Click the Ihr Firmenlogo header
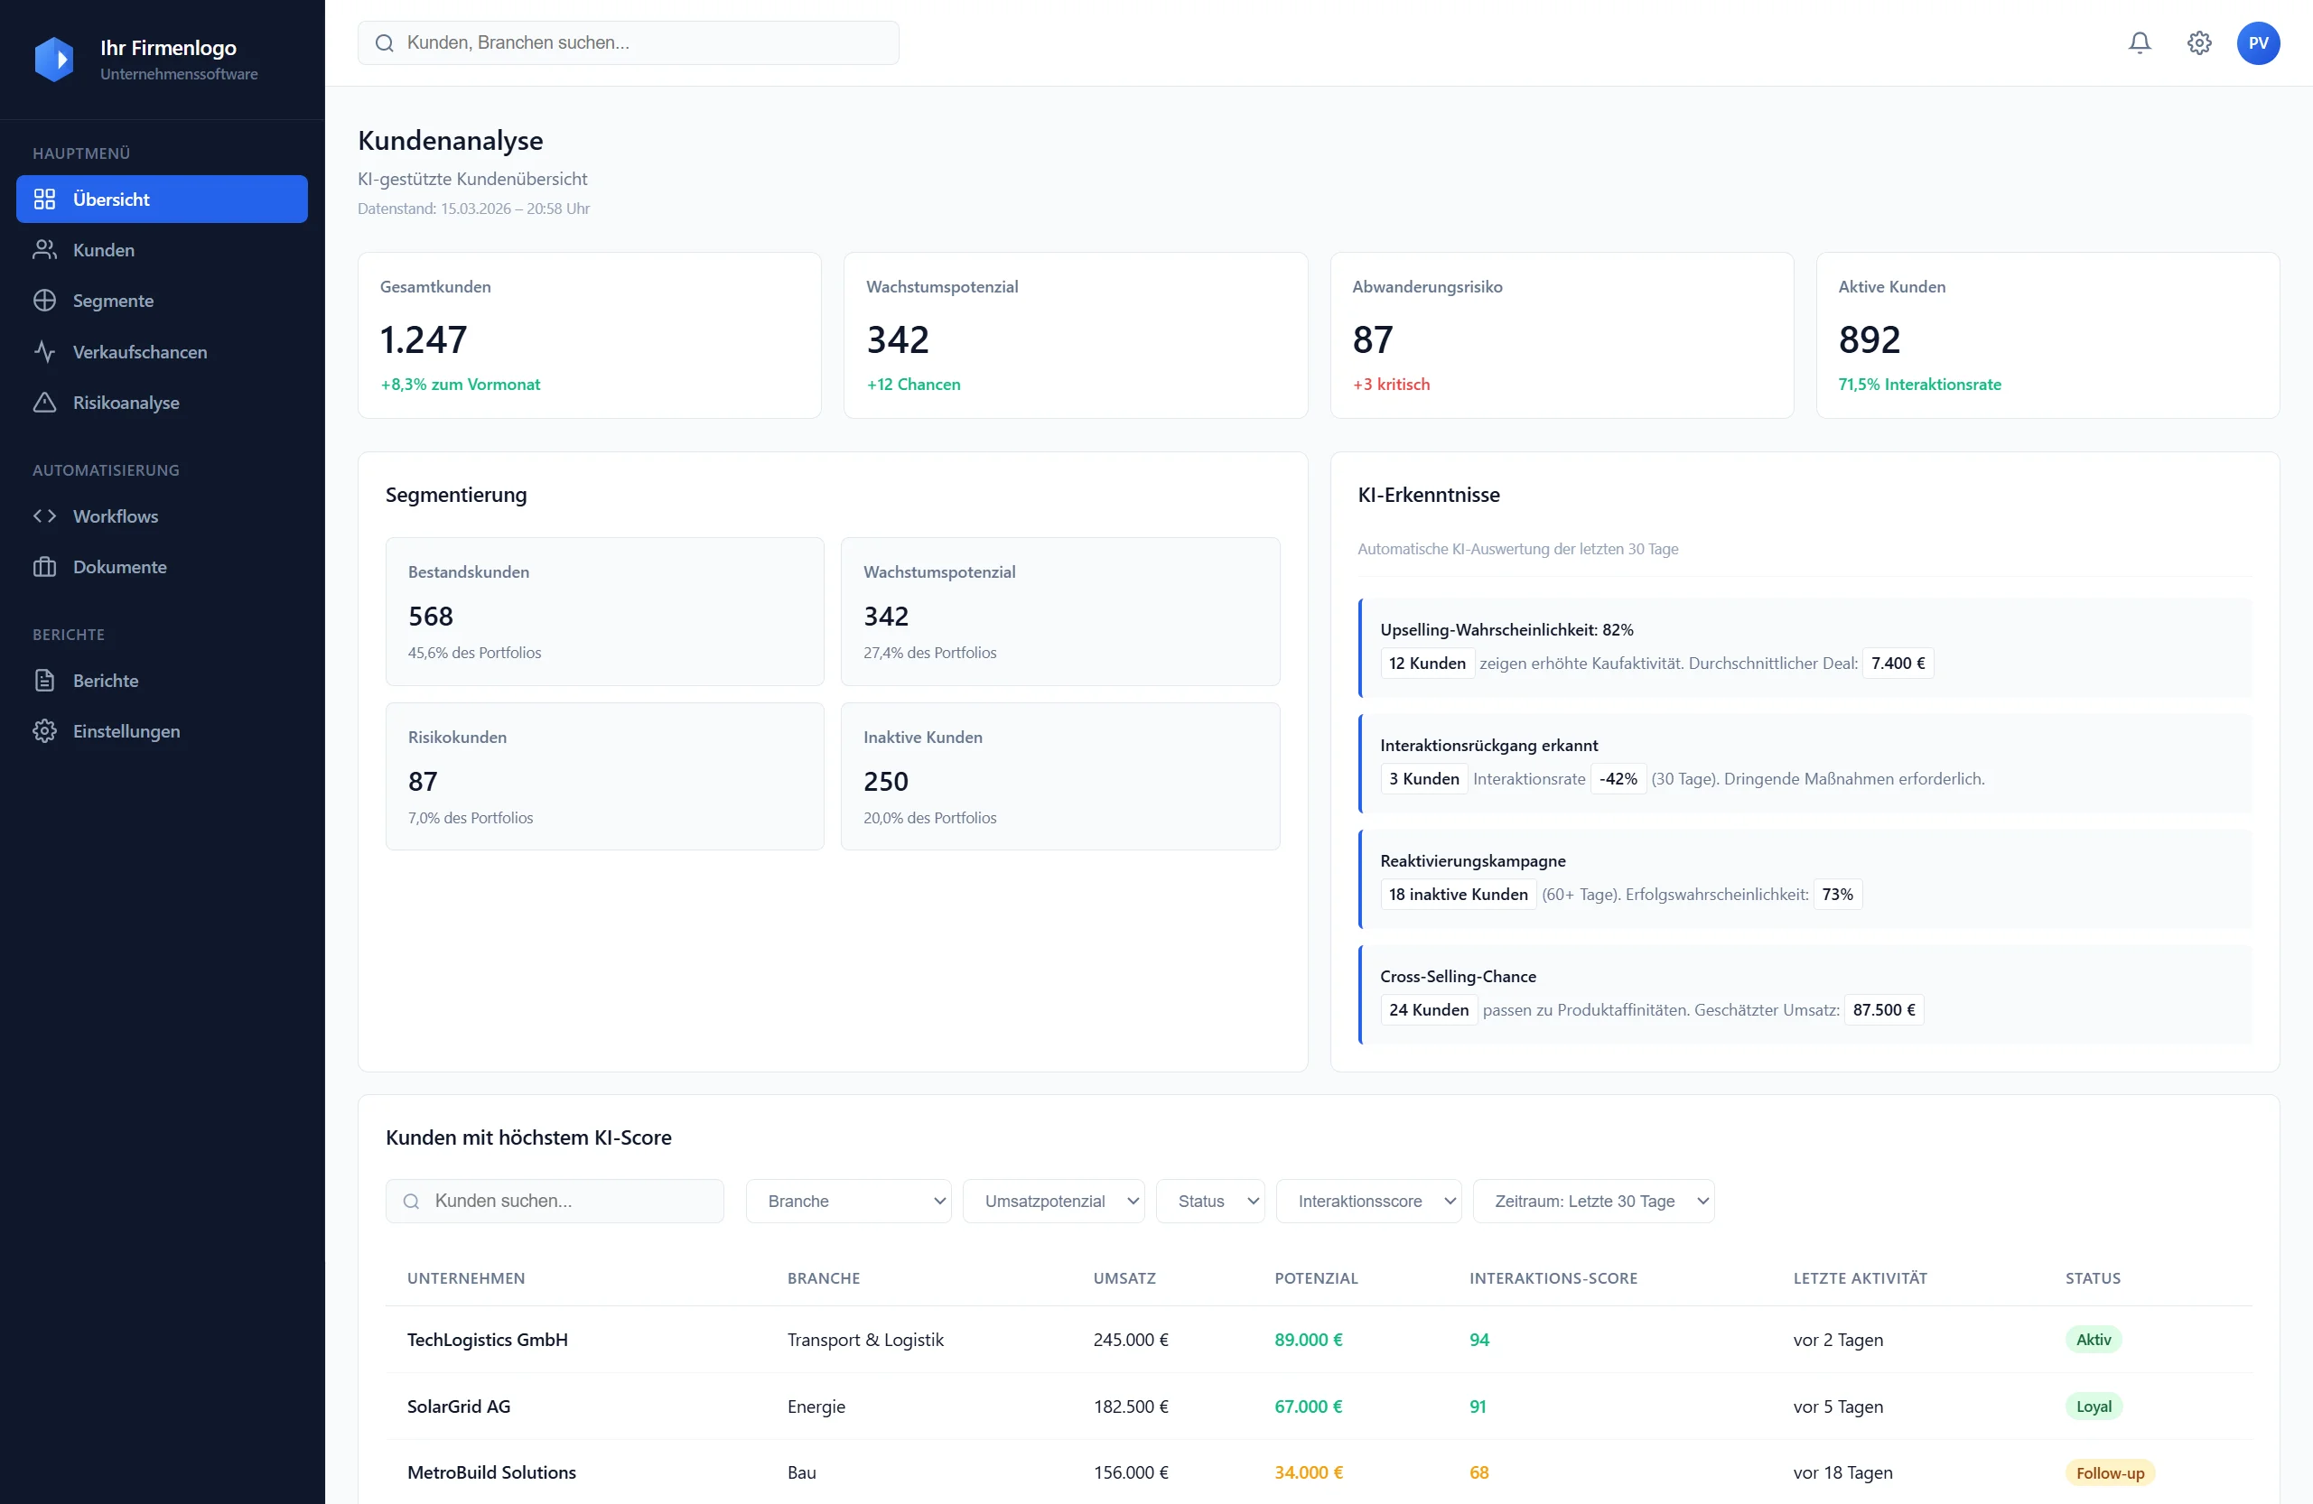2313x1504 pixels. pyautogui.click(x=145, y=59)
